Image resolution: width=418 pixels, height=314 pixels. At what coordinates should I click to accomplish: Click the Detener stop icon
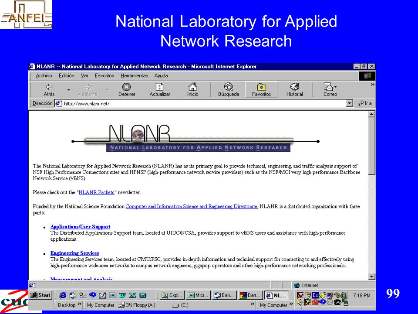[x=126, y=87]
